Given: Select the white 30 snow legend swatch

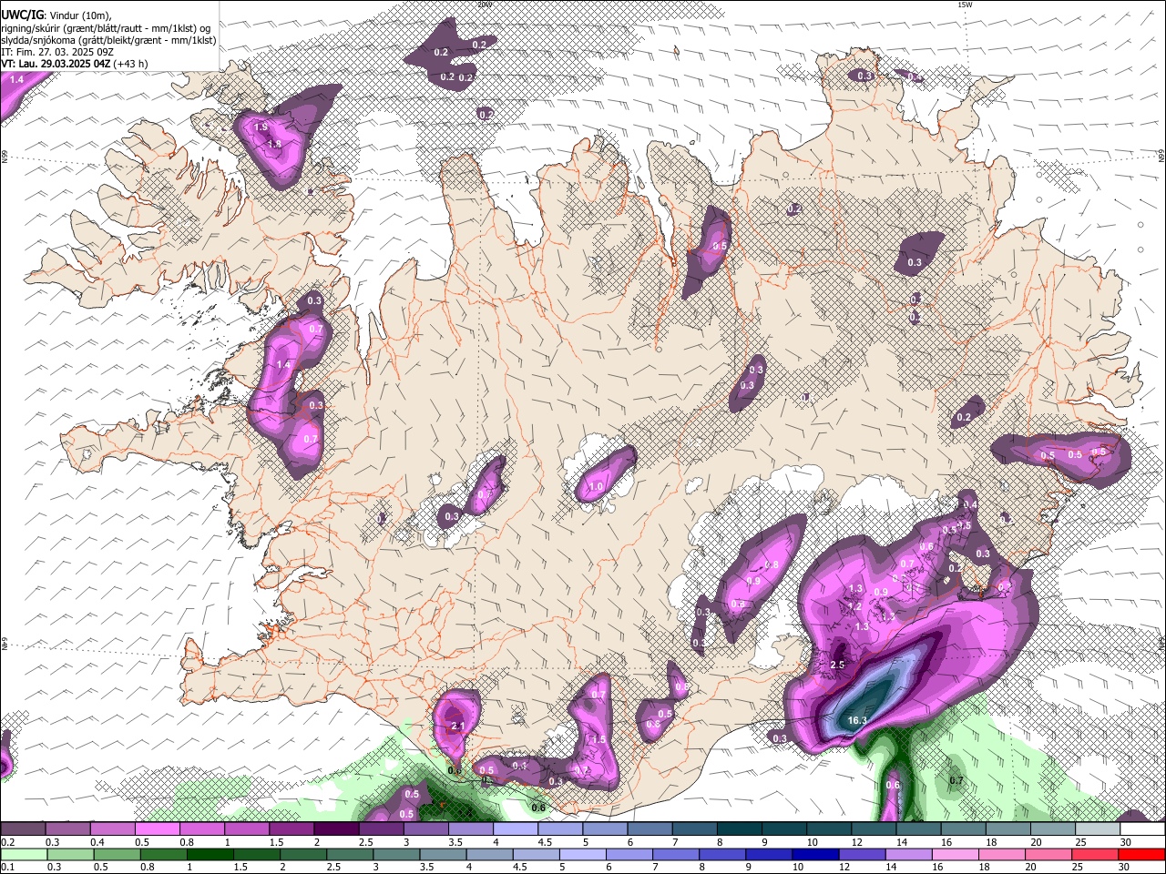Looking at the screenshot, I should click(x=1142, y=829).
